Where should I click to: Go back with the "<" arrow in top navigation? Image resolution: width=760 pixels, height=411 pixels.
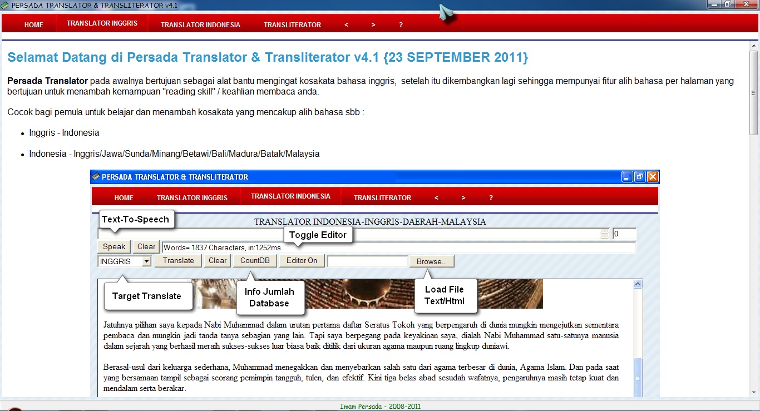[346, 25]
